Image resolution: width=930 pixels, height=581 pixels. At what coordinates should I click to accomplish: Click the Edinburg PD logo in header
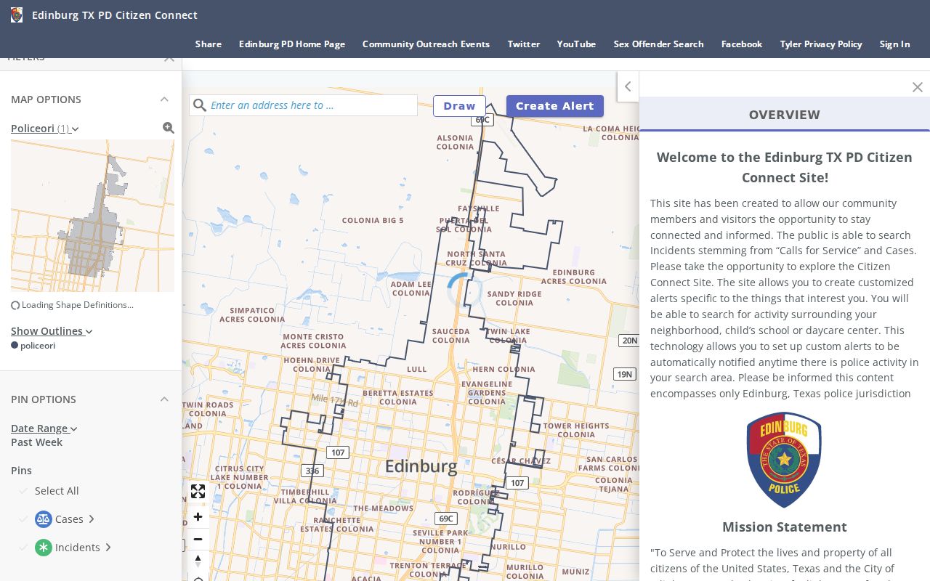[x=17, y=15]
